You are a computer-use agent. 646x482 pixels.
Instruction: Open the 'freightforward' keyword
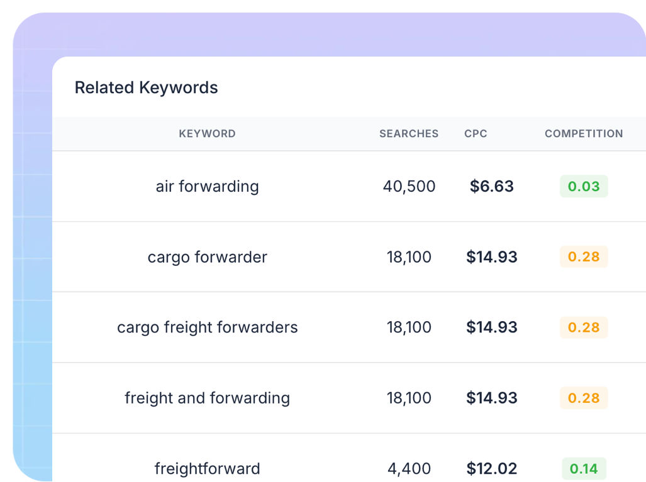(207, 468)
